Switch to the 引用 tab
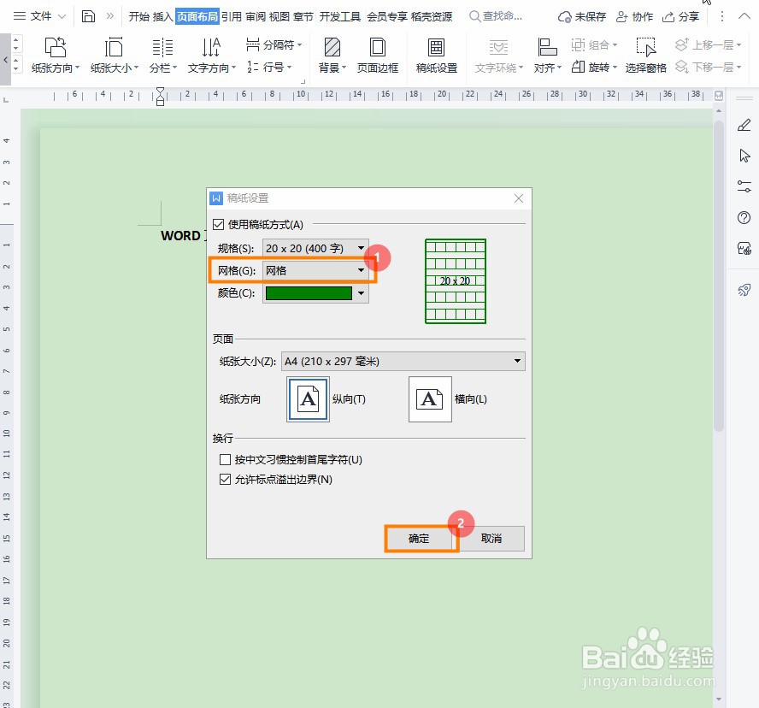 tap(232, 16)
